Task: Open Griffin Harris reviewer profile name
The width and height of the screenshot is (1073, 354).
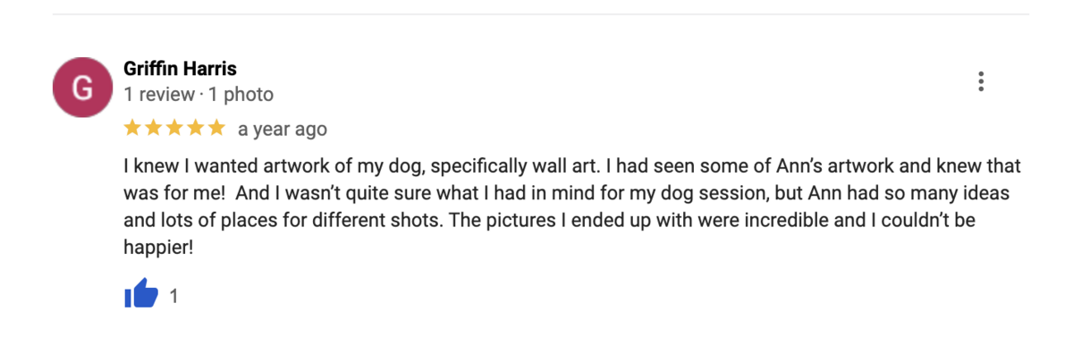Action: (x=180, y=69)
